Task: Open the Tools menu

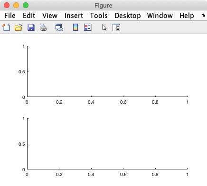Action: (99, 16)
